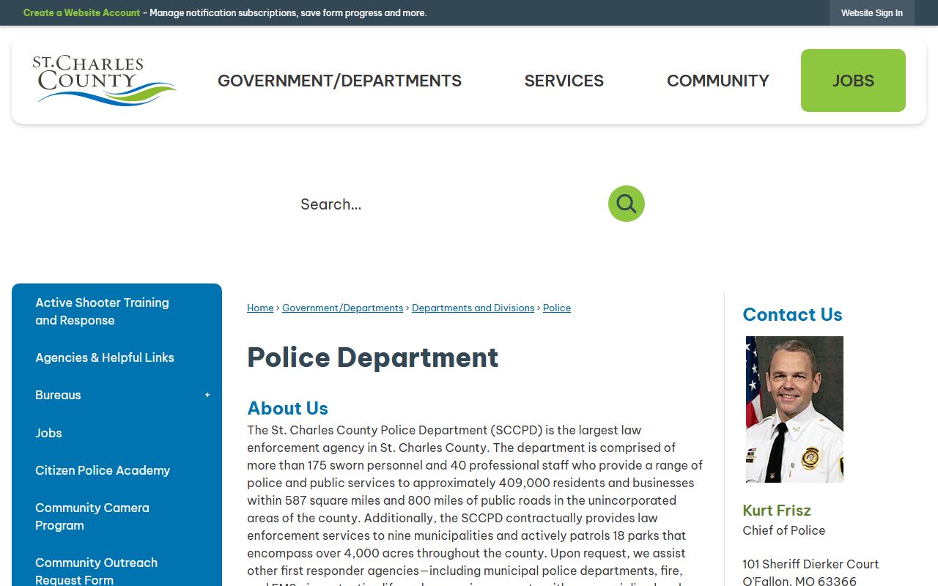Open the St. Charles County logo homepage

[x=104, y=81]
